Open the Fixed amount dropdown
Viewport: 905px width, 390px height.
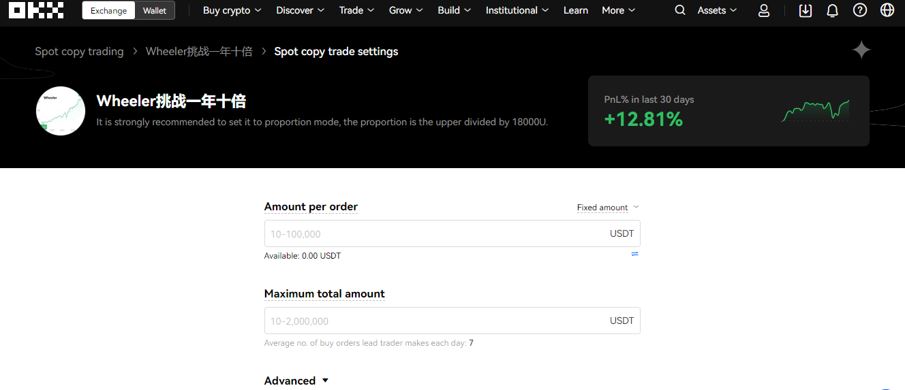pyautogui.click(x=608, y=207)
